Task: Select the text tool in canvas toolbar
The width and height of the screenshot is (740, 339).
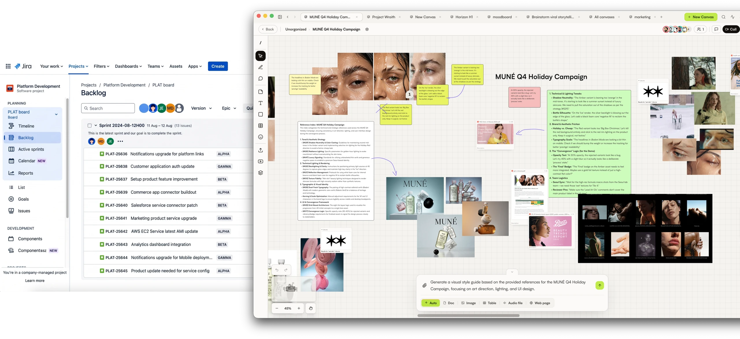Action: 260,103
